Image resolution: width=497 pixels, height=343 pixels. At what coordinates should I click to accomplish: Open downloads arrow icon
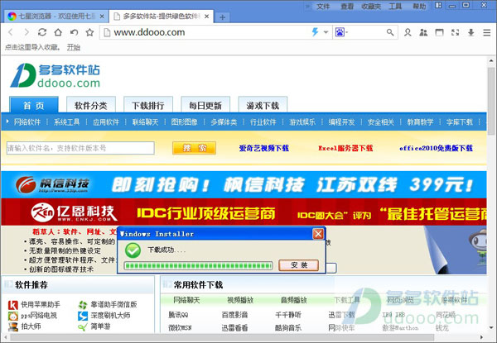click(471, 32)
